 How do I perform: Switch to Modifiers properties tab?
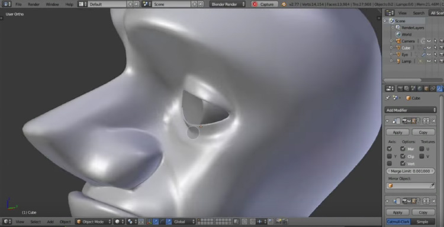[x=440, y=89]
